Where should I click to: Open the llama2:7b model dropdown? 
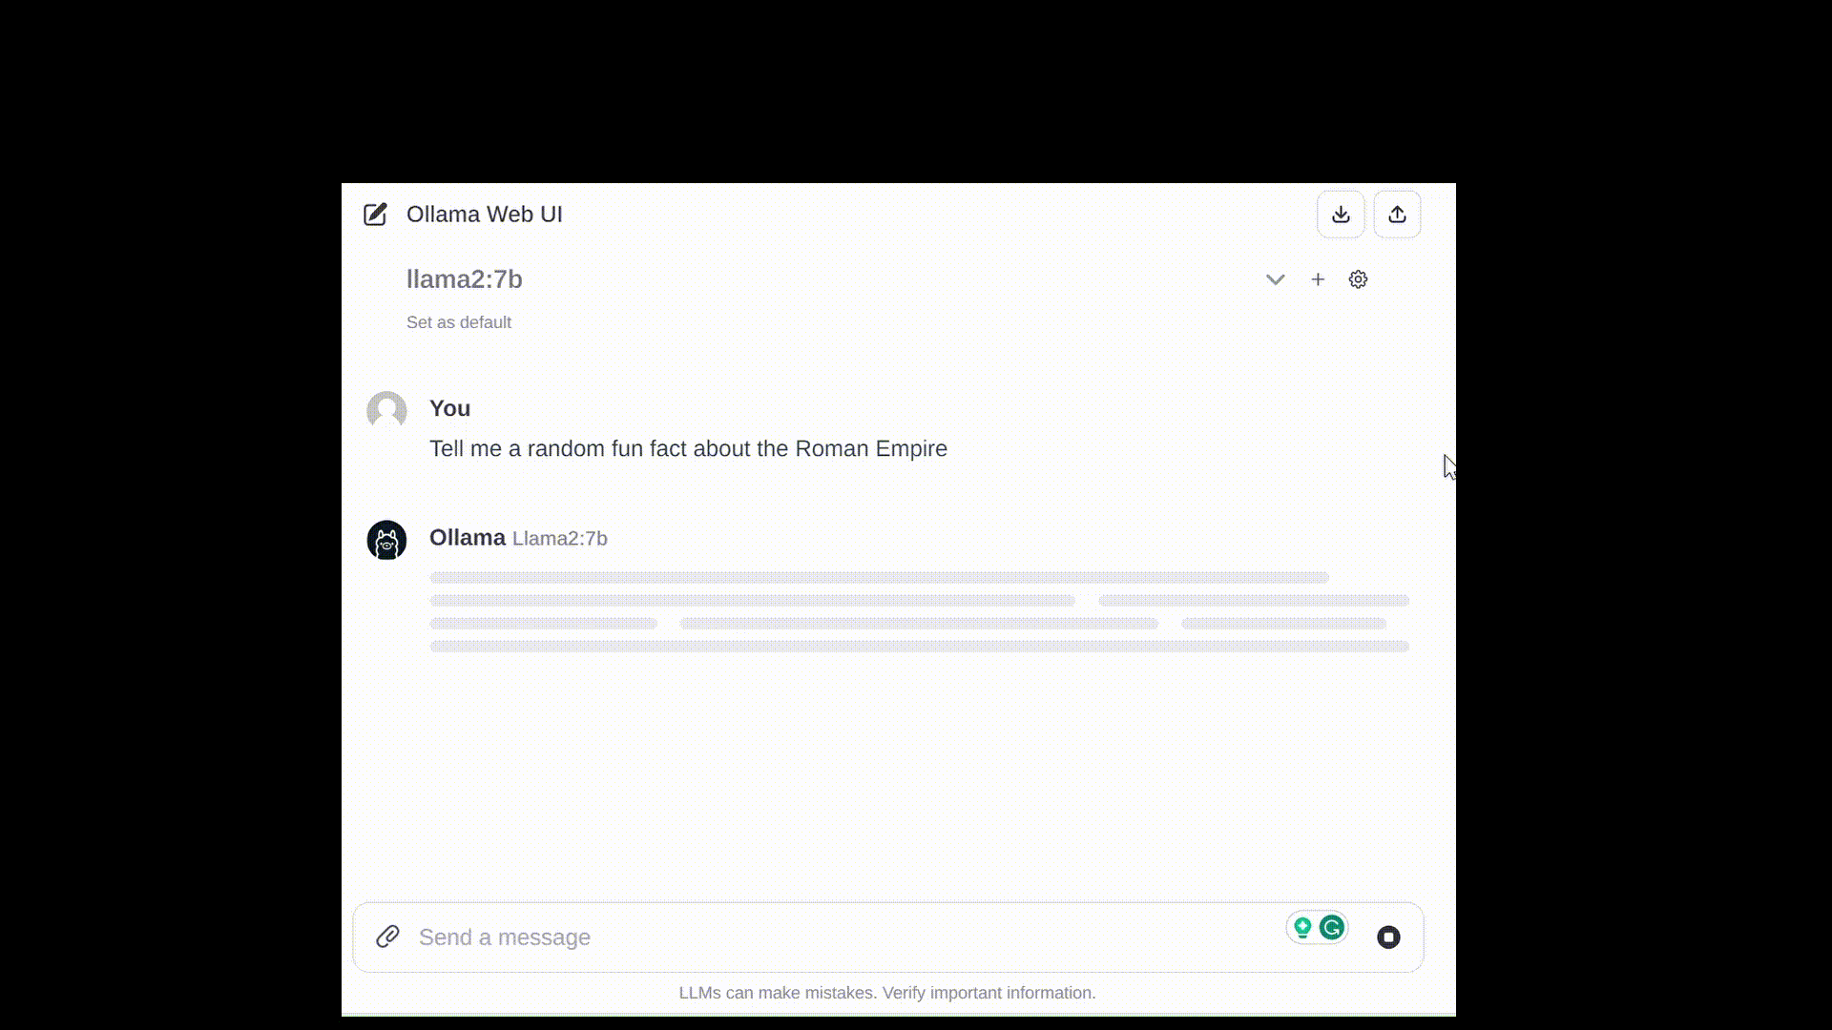(x=465, y=279)
